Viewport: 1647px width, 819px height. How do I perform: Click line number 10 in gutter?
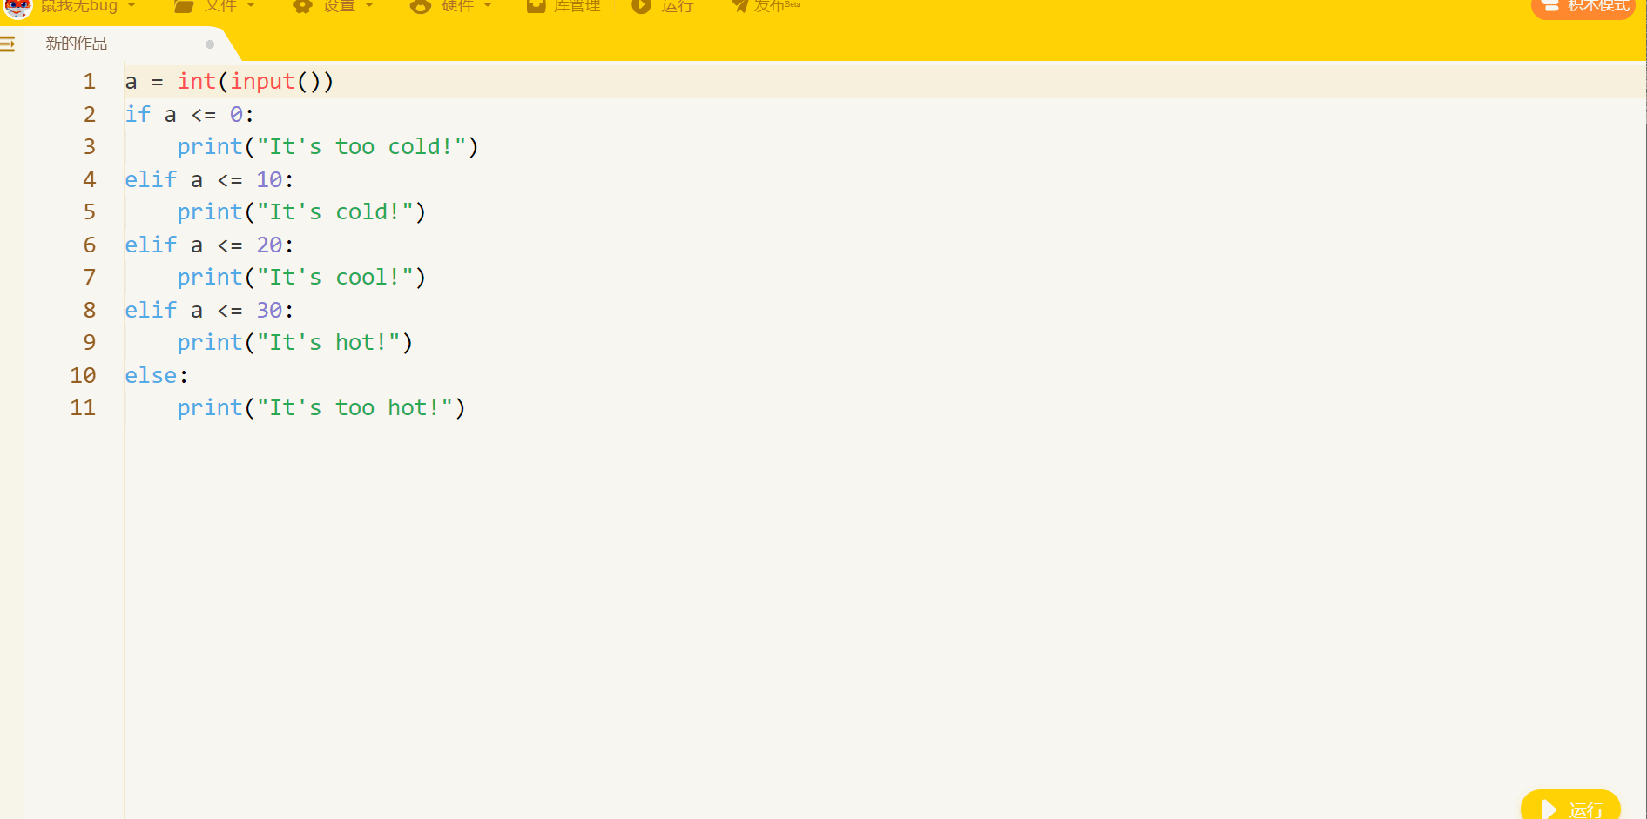click(83, 375)
